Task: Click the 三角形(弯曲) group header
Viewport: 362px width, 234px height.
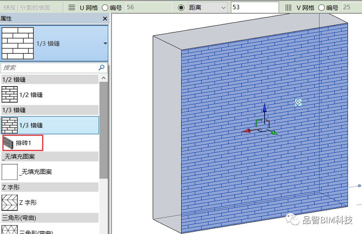Action: click(50, 218)
